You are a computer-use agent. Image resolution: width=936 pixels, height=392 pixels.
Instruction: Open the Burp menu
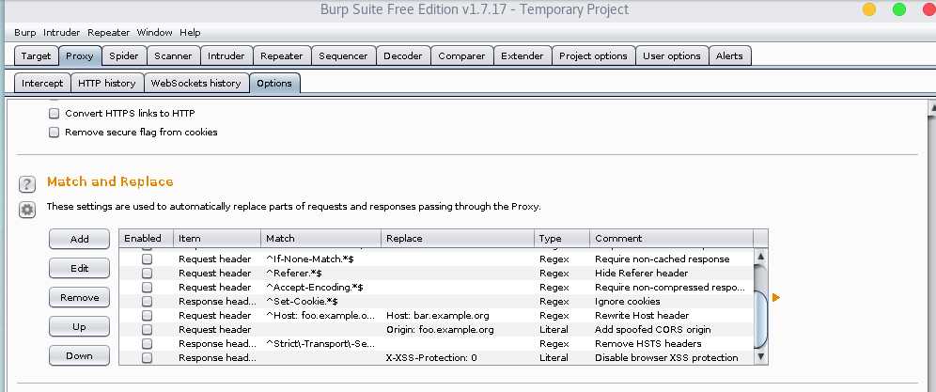pos(25,32)
